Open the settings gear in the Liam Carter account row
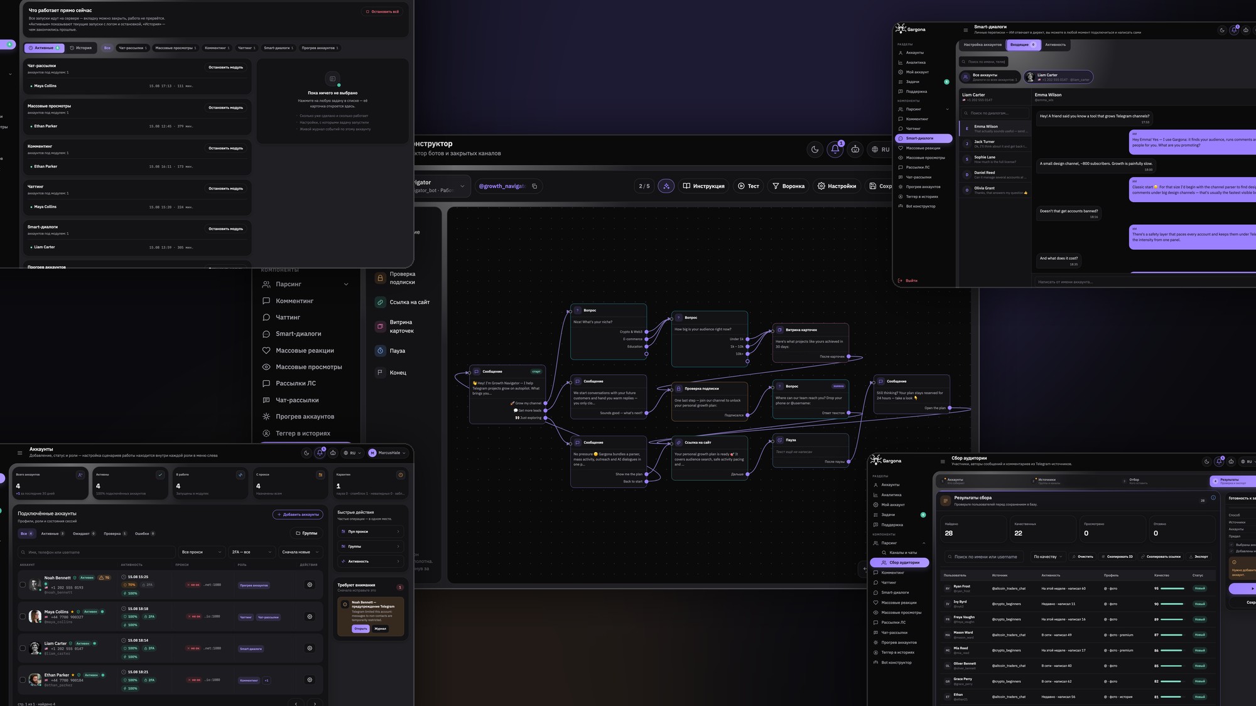Image resolution: width=1256 pixels, height=706 pixels. pos(310,648)
